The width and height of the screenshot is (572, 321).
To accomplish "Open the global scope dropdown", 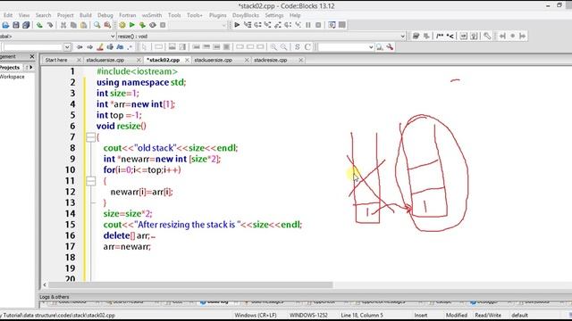I will point(113,36).
